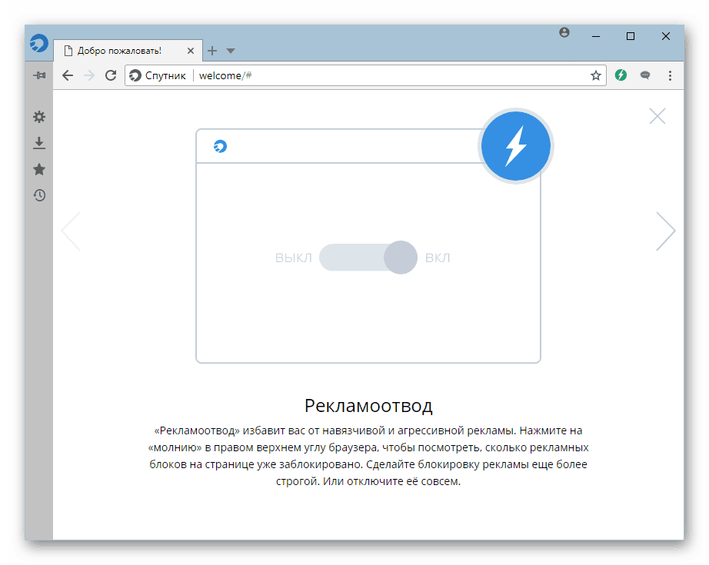Bookmark this page with the star icon
The width and height of the screenshot is (709, 565).
pyautogui.click(x=595, y=75)
